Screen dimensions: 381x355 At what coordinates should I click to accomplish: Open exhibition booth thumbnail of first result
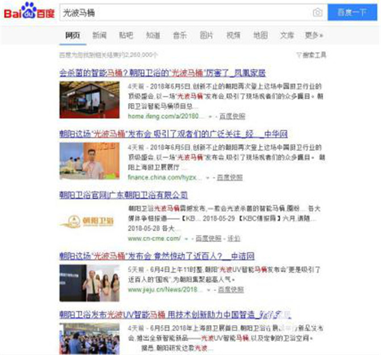pyautogui.click(x=89, y=100)
